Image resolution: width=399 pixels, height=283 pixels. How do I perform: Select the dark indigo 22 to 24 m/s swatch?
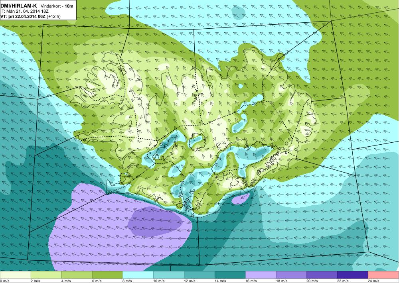[353, 275]
